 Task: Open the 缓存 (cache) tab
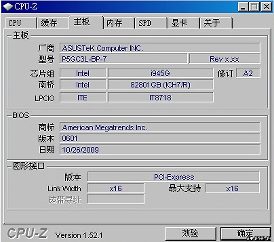[x=53, y=23]
